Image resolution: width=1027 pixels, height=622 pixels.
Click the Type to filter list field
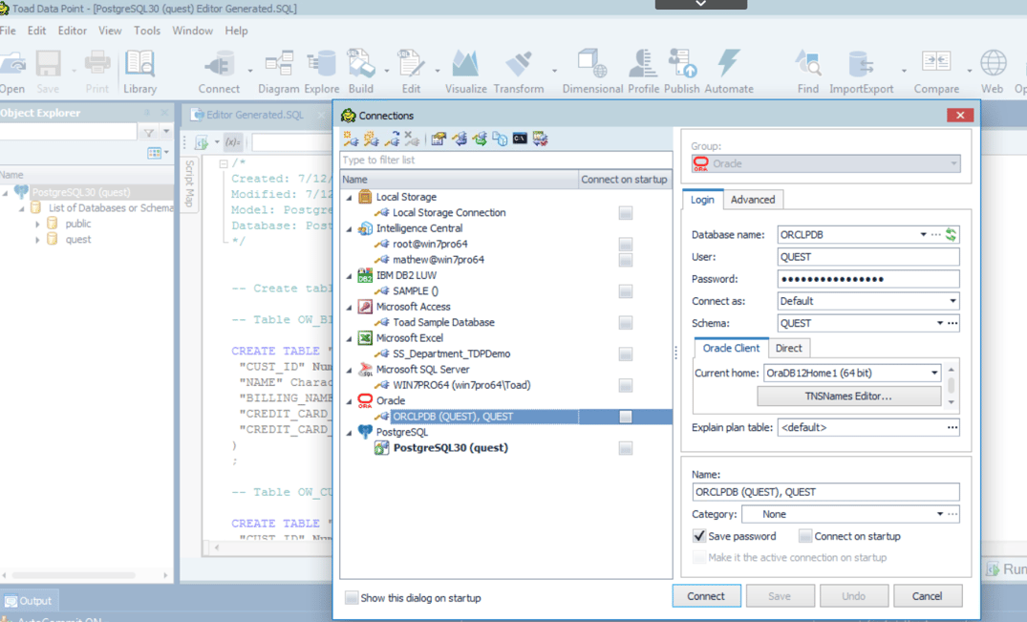point(505,160)
